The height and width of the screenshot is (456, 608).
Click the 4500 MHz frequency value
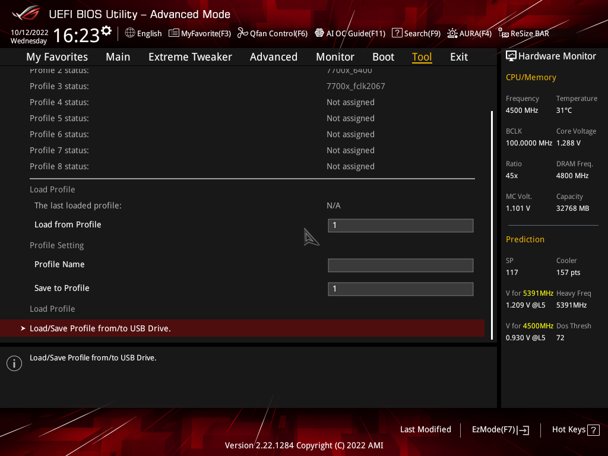click(x=521, y=110)
